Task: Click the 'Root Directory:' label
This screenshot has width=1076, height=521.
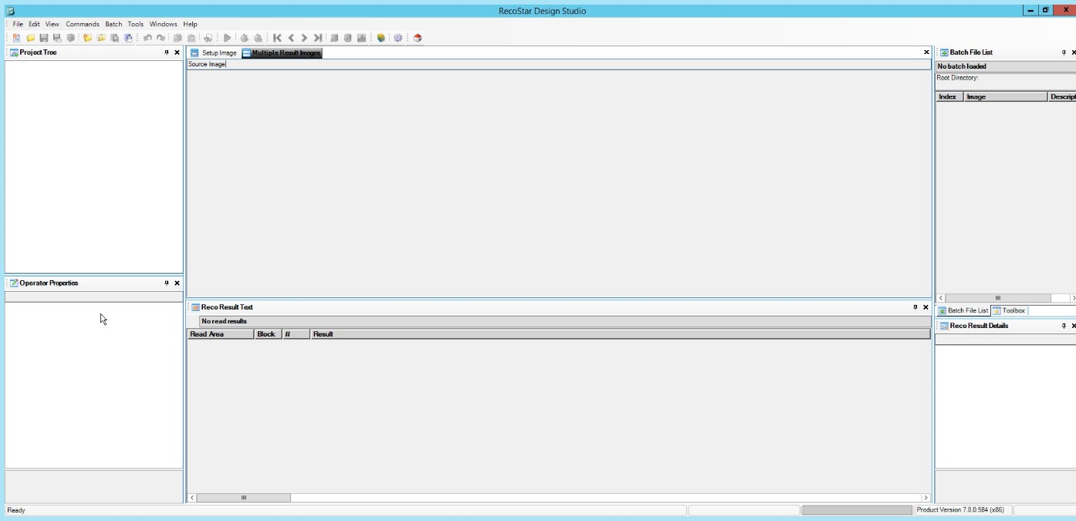Action: tap(957, 78)
